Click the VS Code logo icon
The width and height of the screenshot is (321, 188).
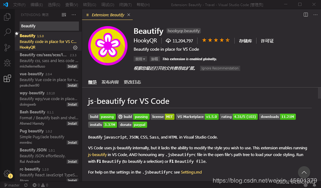click(5, 5)
